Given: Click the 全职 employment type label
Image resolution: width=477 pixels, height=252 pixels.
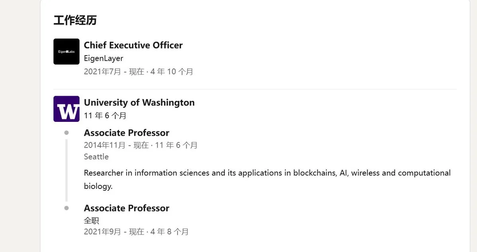Looking at the screenshot, I should click(91, 220).
